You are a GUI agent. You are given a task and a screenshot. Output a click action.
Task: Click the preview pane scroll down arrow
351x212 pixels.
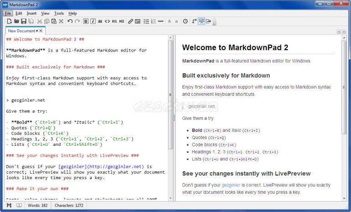[x=344, y=198]
